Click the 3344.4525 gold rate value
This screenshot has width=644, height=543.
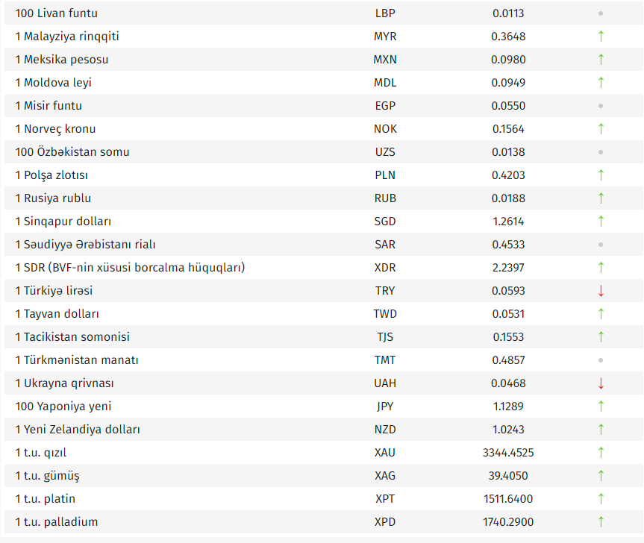coord(508,453)
